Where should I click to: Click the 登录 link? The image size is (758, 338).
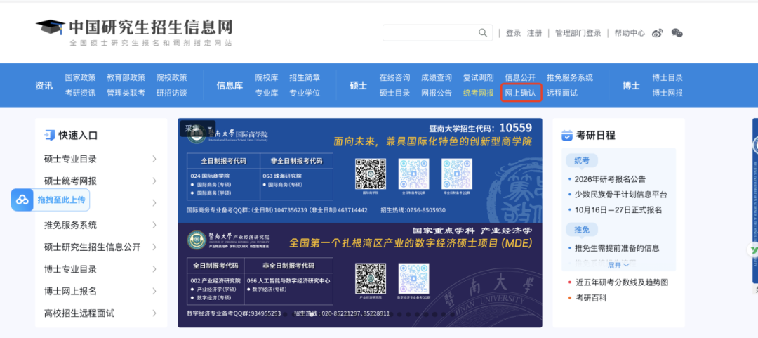(514, 33)
